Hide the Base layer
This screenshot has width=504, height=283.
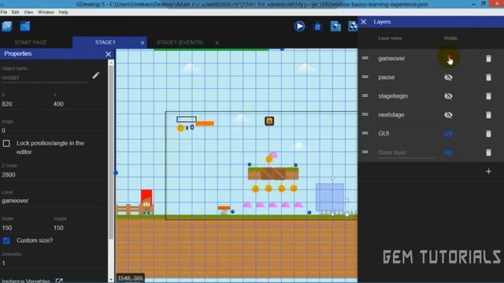point(448,153)
